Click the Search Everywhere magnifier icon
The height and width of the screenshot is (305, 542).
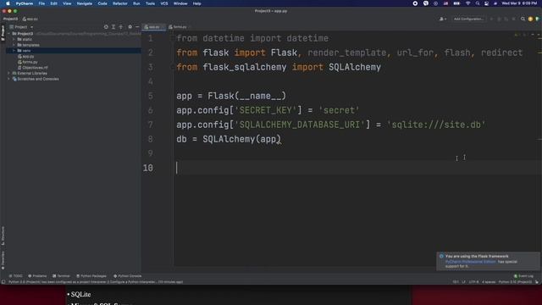(523, 19)
